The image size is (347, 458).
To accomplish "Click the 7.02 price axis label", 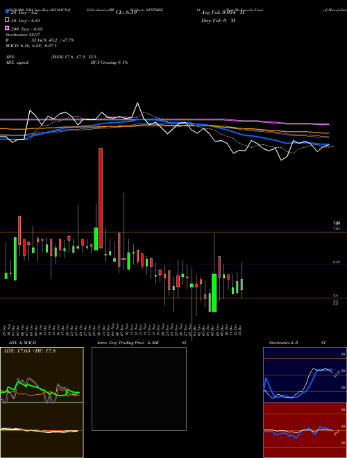I will coord(337,228).
